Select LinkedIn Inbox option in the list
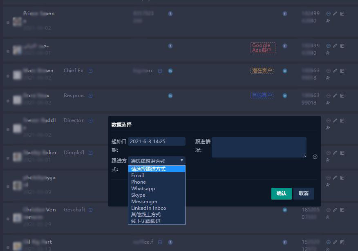358x251 pixels. click(149, 208)
